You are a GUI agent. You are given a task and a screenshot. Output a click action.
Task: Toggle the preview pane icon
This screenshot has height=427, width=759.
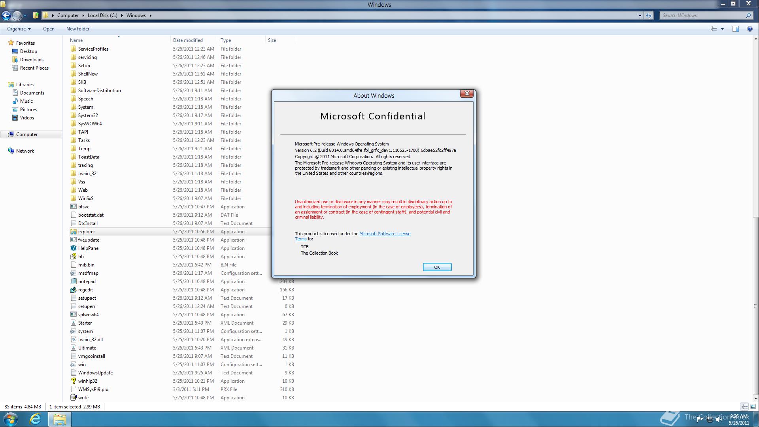736,29
